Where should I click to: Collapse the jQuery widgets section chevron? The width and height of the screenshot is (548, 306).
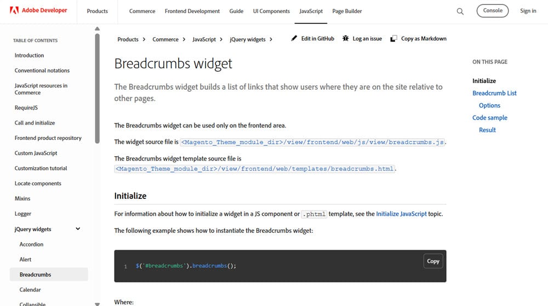[78, 229]
